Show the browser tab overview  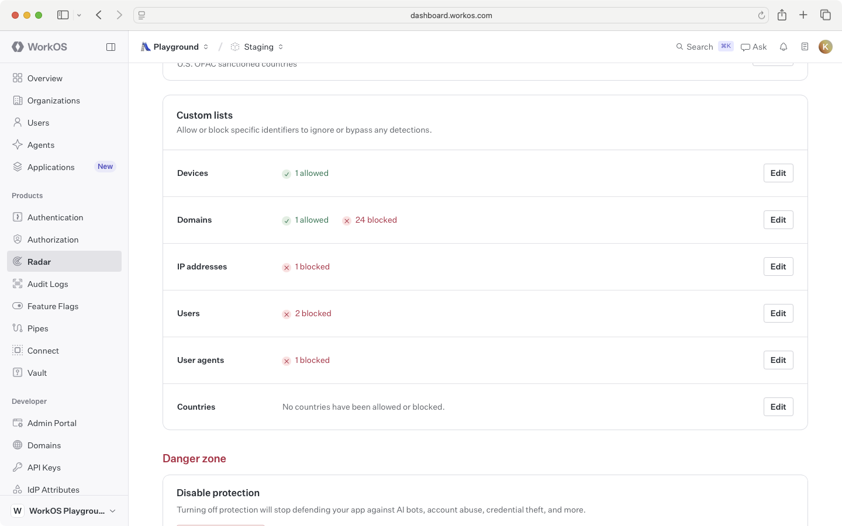pyautogui.click(x=826, y=15)
